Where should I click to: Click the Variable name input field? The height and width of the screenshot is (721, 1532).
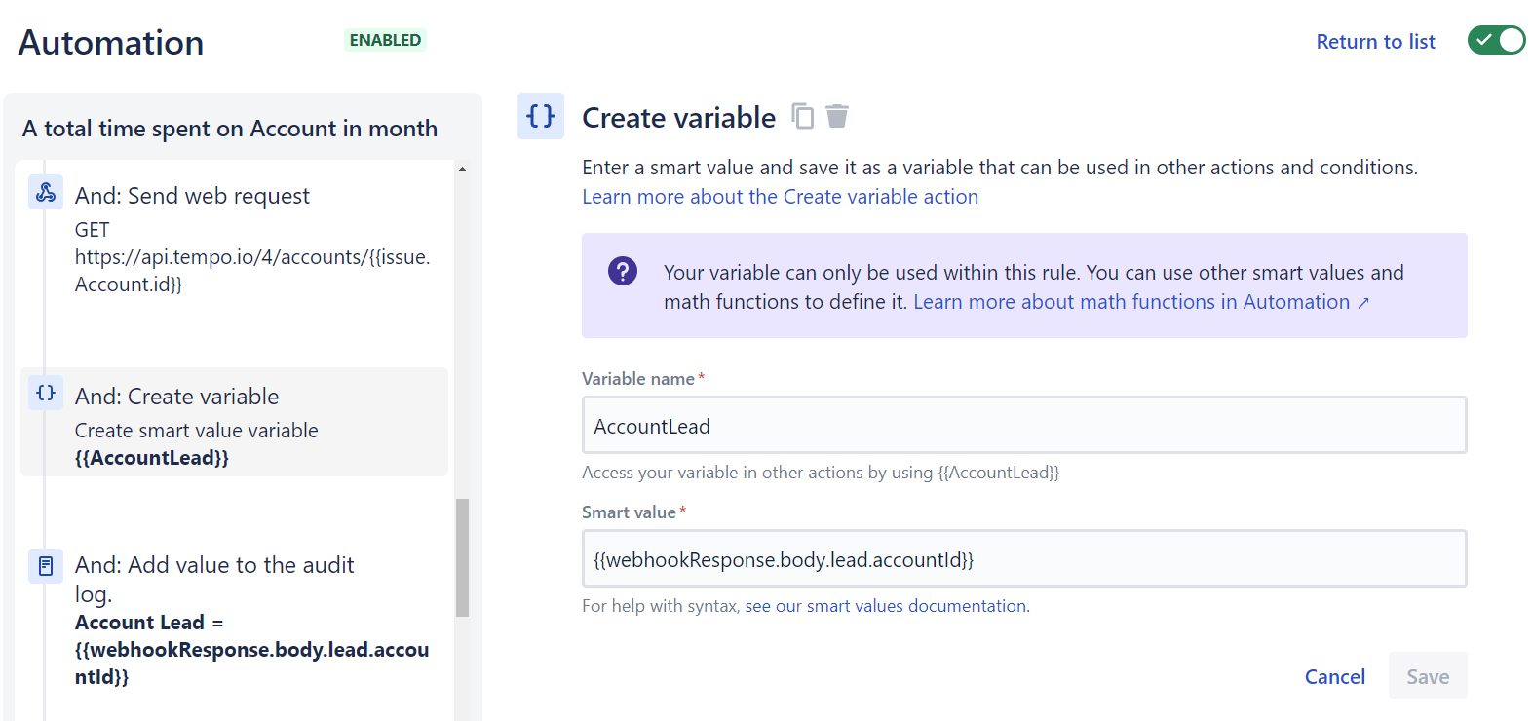[1023, 425]
